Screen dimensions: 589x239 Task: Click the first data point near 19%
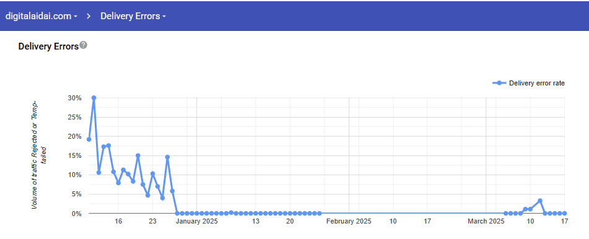tap(89, 139)
